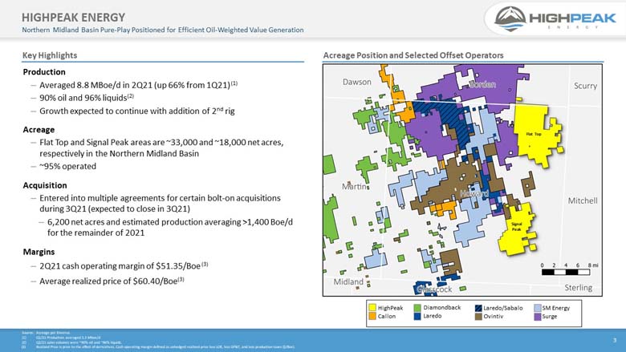Click the 'Dawson' county label on map
The image size is (626, 352).
pos(357,82)
